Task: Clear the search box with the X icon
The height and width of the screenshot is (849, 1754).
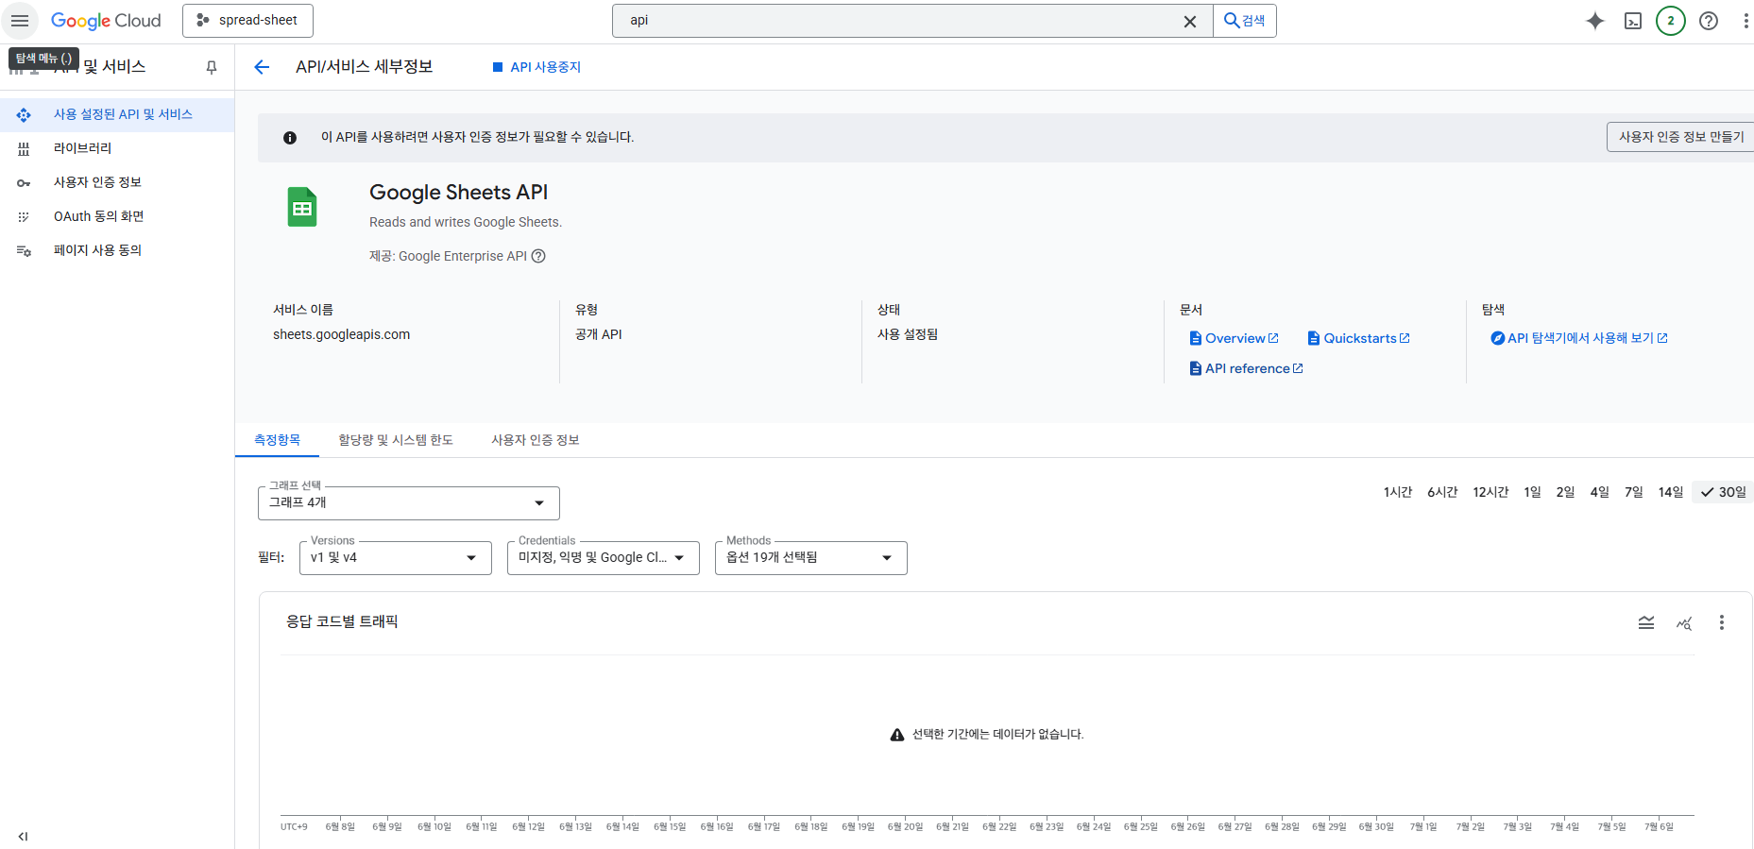Action: point(1190,22)
